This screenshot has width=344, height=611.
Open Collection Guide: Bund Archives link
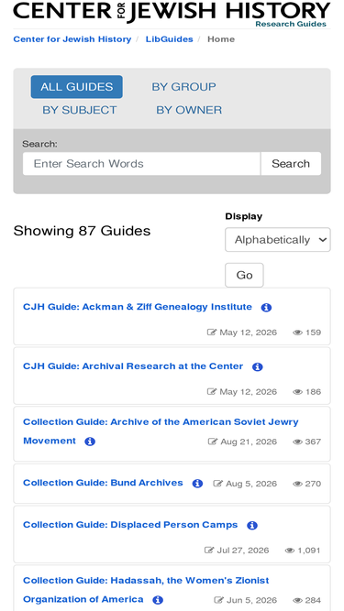tap(103, 483)
